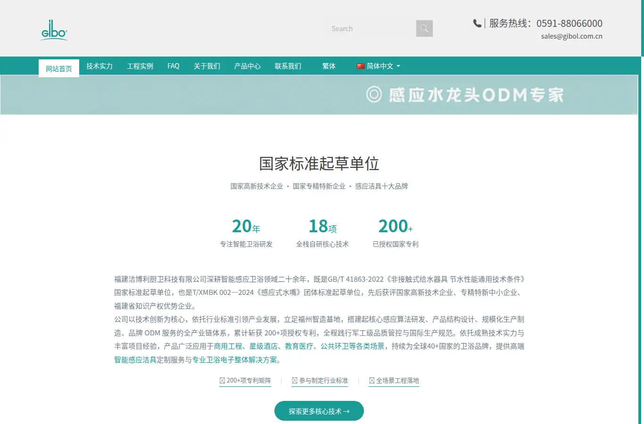Click the Chinese flag icon
Viewport: 644px width, 424px height.
[361, 66]
